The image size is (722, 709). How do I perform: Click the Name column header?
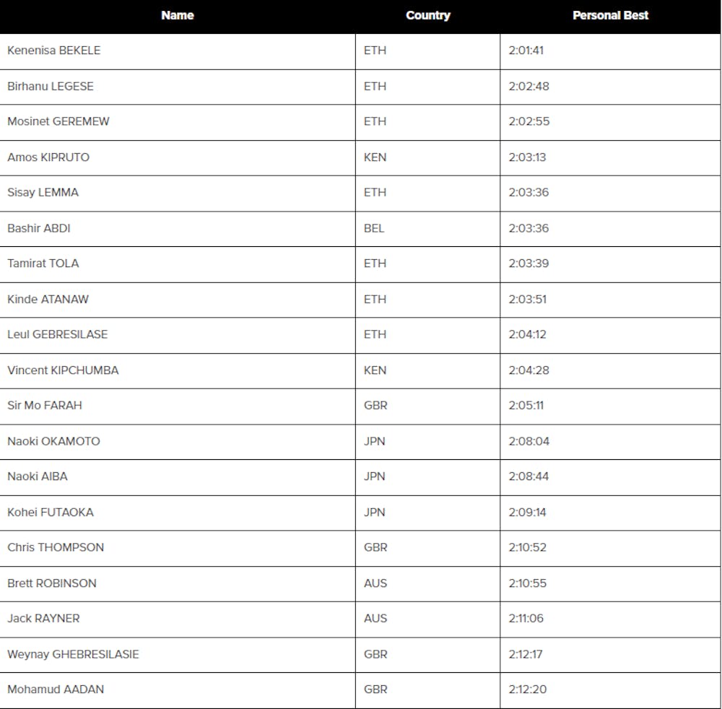(x=178, y=15)
